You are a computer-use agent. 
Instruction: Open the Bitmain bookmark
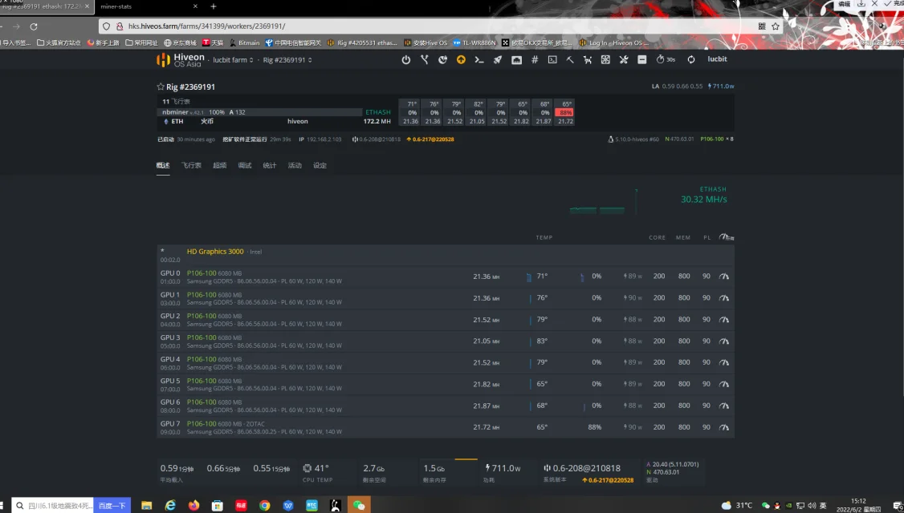(244, 42)
